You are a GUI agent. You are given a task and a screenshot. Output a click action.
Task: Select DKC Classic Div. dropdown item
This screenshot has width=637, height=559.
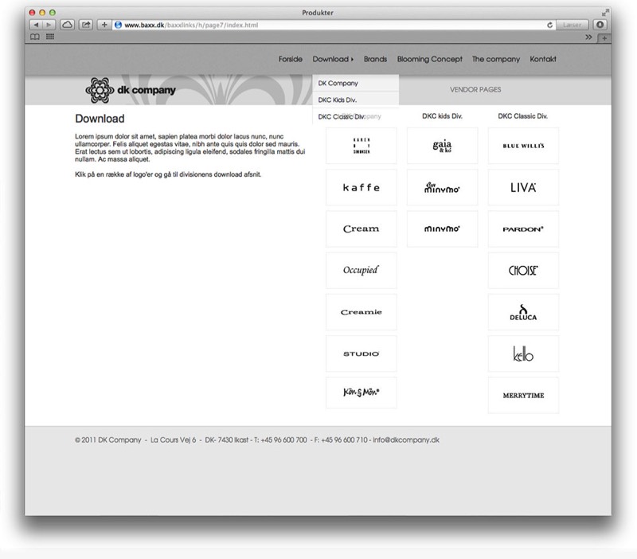click(x=355, y=116)
